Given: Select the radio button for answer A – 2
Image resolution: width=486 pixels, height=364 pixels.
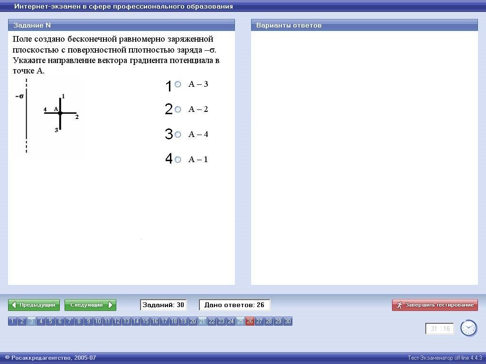Looking at the screenshot, I should (178, 109).
